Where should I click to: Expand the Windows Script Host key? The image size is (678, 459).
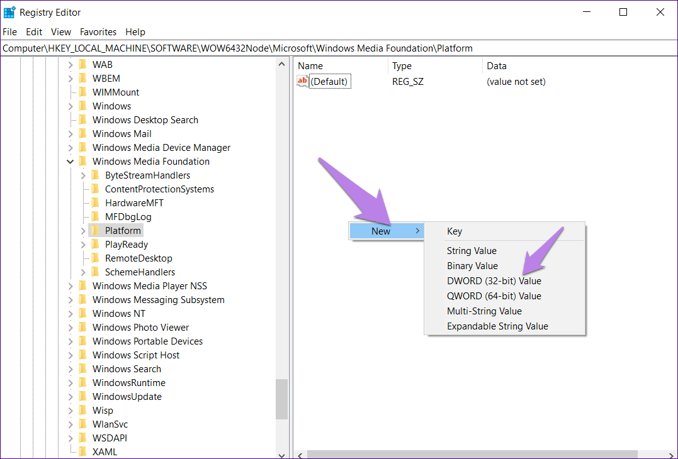71,355
